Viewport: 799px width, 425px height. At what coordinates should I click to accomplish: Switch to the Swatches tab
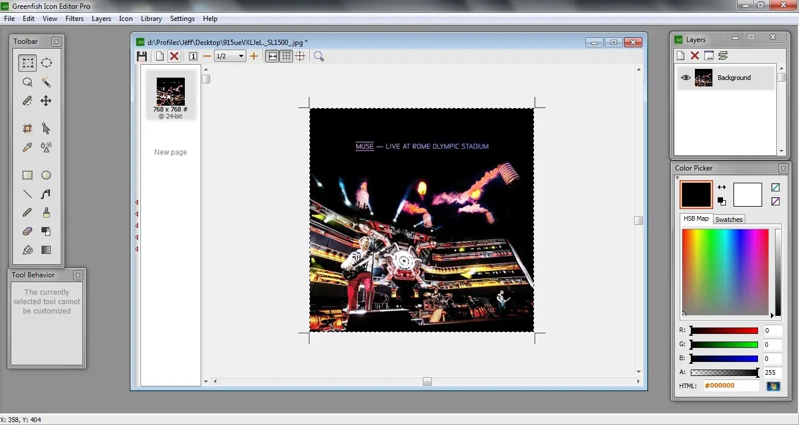(729, 220)
